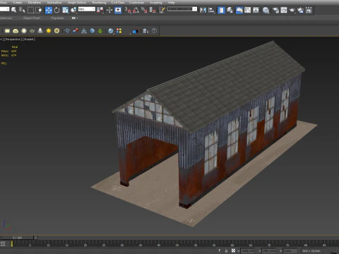
Task: Click the Perspective viewport label
Action: (x=12, y=40)
